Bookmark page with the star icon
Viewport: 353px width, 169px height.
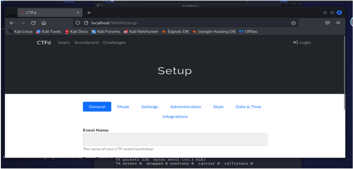(294, 23)
